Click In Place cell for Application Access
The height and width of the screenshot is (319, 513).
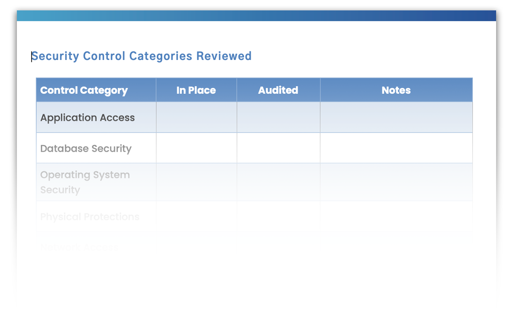[196, 118]
